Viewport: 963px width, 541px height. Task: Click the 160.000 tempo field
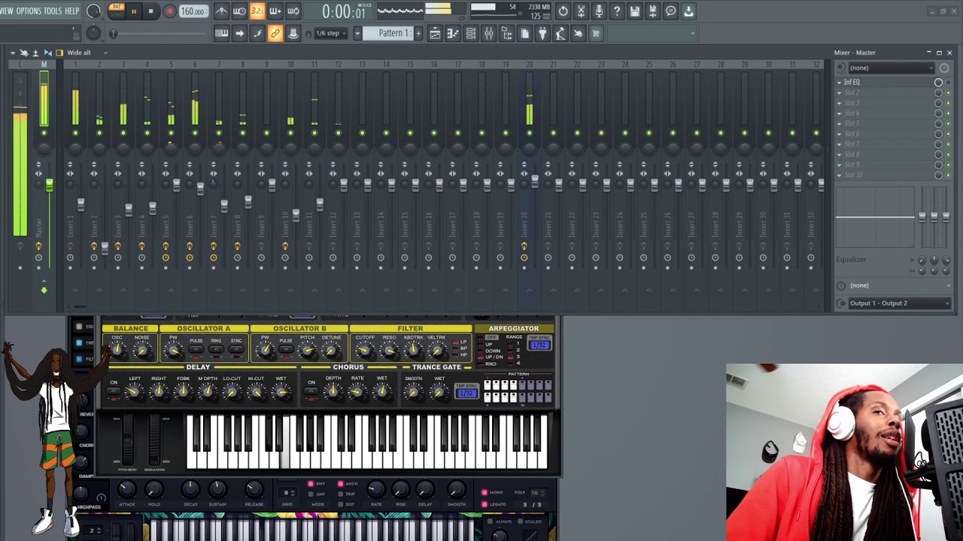pos(193,11)
